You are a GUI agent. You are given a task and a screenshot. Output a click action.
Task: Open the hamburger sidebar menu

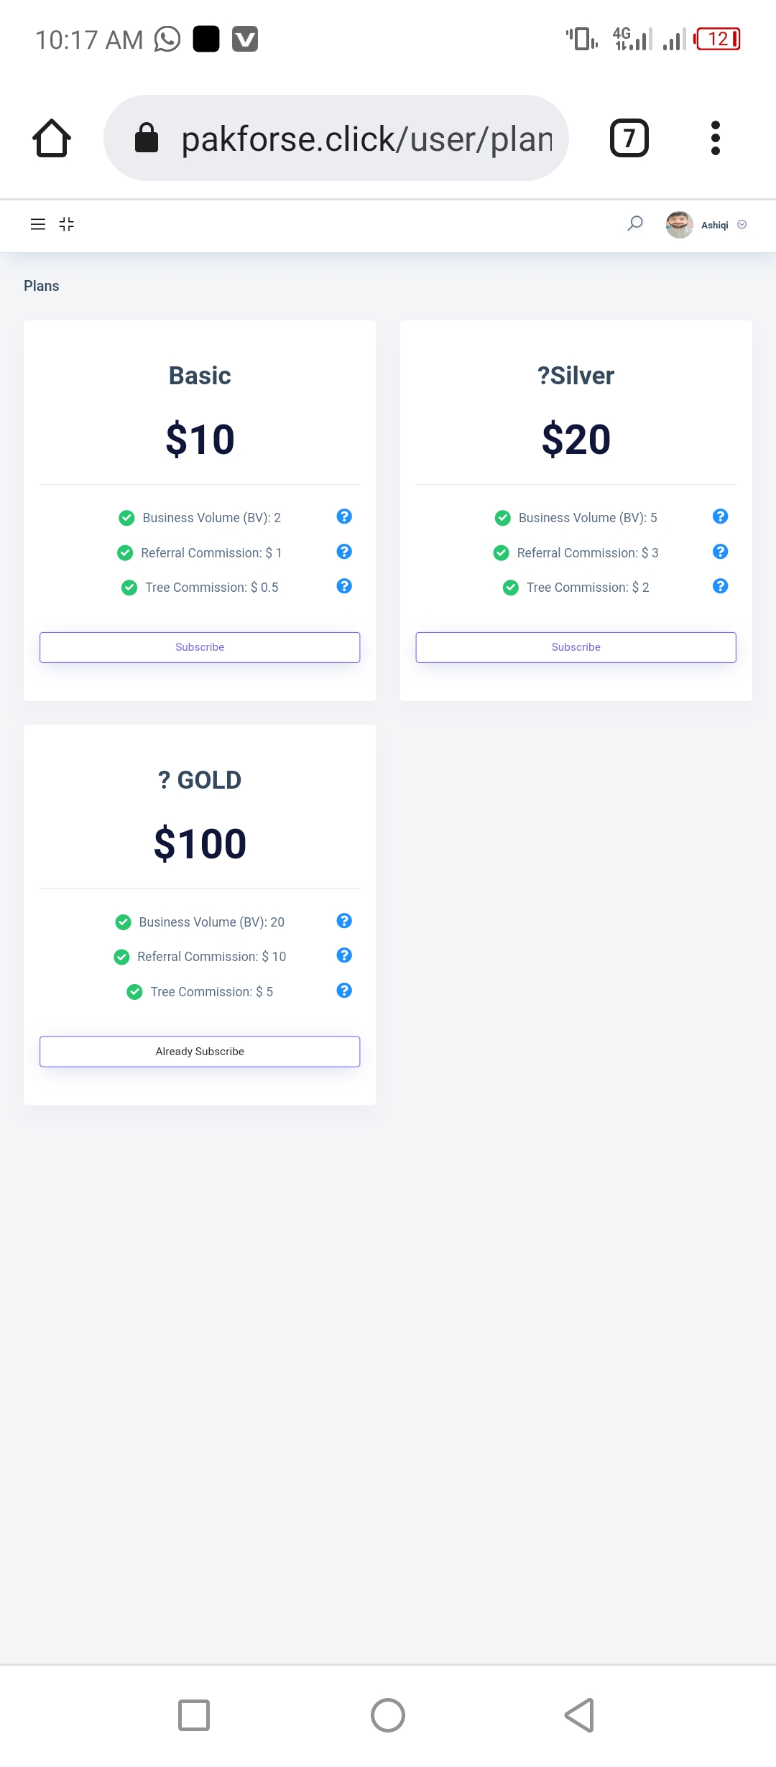click(38, 225)
